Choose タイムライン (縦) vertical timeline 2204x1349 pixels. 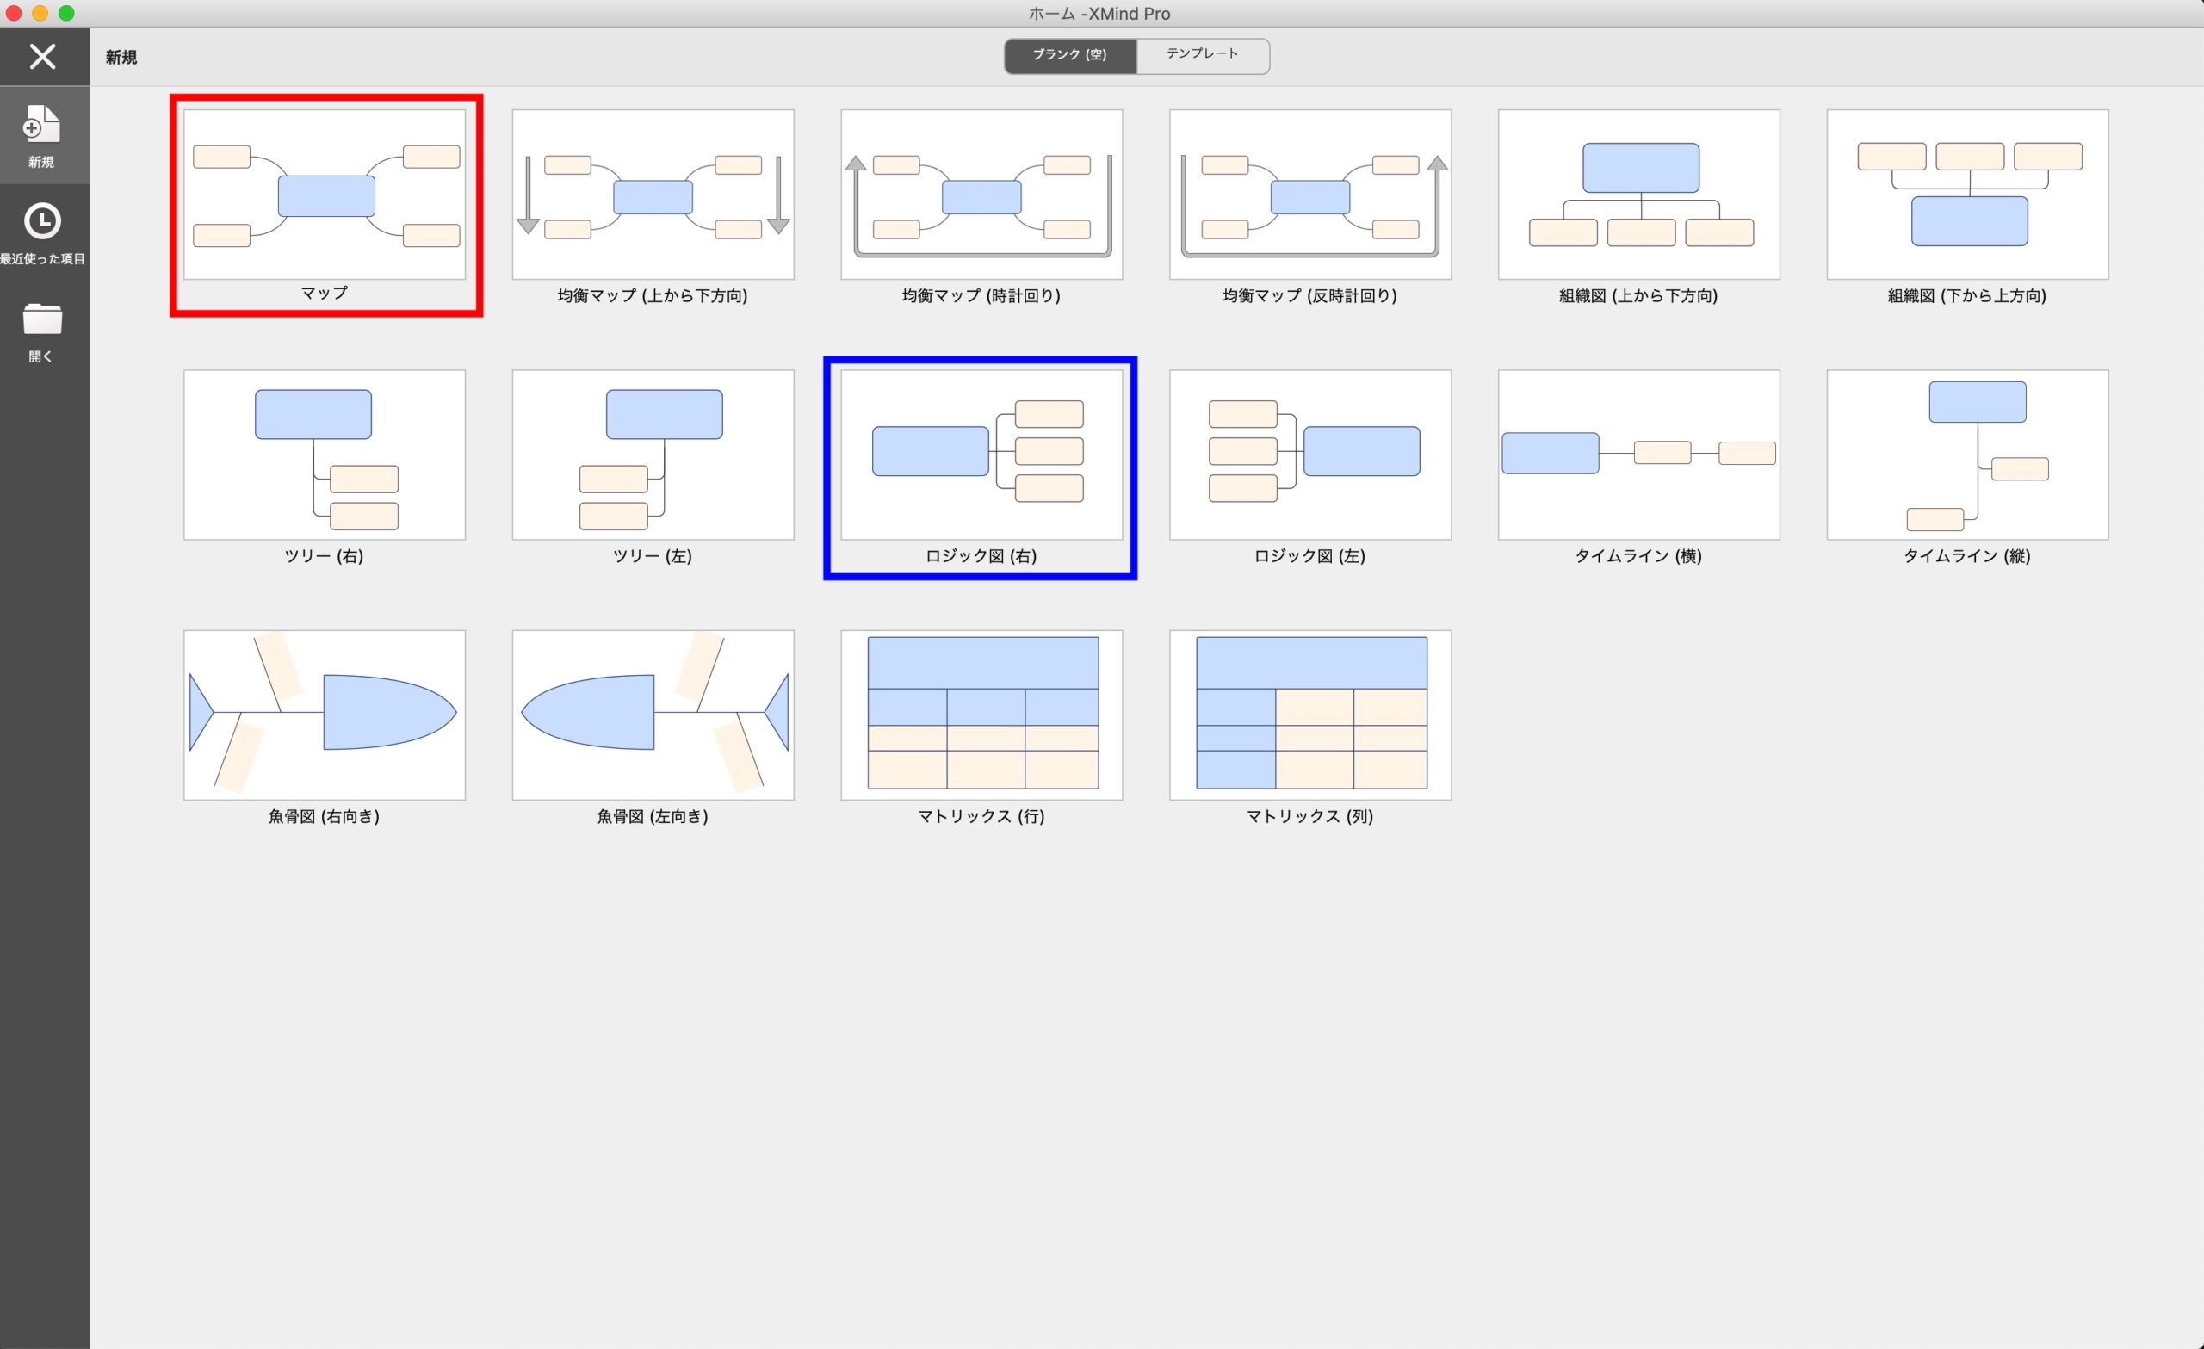tap(1967, 455)
